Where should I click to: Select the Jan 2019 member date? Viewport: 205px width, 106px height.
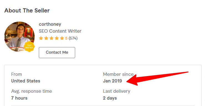click(112, 81)
